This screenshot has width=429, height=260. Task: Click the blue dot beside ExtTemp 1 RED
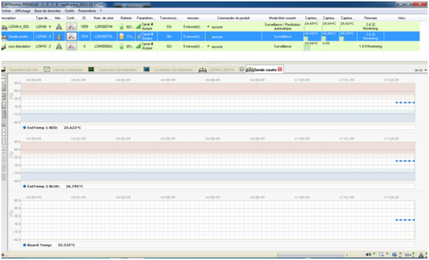pyautogui.click(x=24, y=128)
